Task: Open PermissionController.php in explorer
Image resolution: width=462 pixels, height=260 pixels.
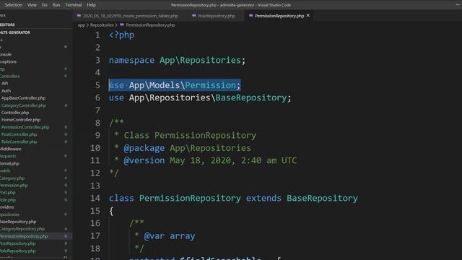Action: tap(25, 127)
